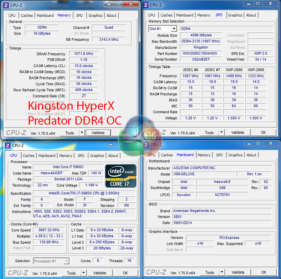
Task: Open Graphics tab in SPD window
Action: [235, 15]
